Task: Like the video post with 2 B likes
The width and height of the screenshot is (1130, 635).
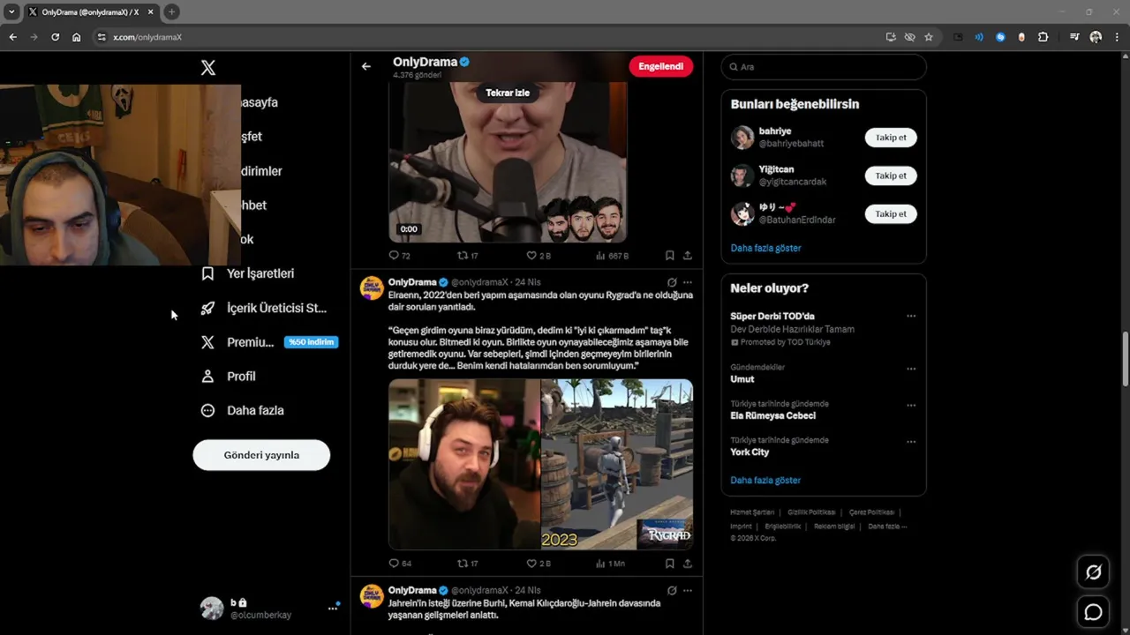Action: (538, 256)
